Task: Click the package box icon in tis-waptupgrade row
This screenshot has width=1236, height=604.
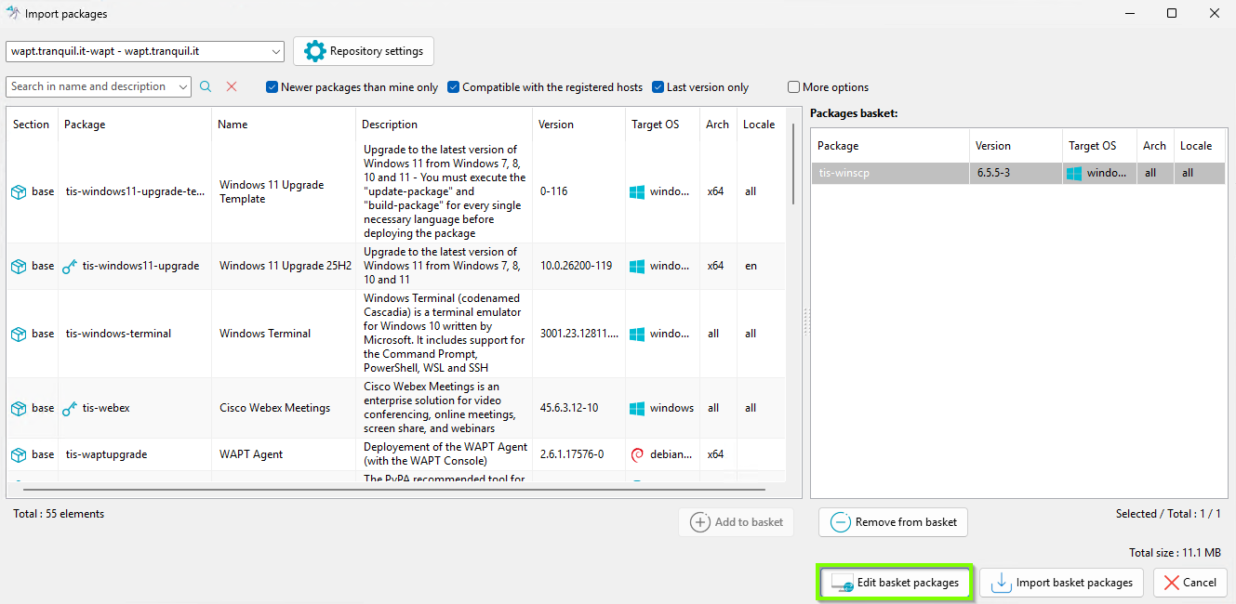Action: 19,454
